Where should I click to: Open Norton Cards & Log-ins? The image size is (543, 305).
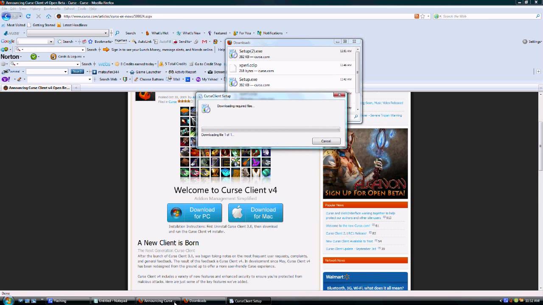pyautogui.click(x=67, y=56)
